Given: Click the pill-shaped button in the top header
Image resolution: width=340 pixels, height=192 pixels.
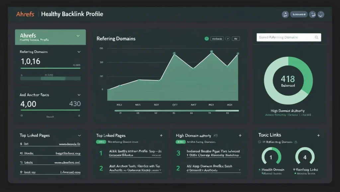Looking at the screenshot, I should 299,14.
